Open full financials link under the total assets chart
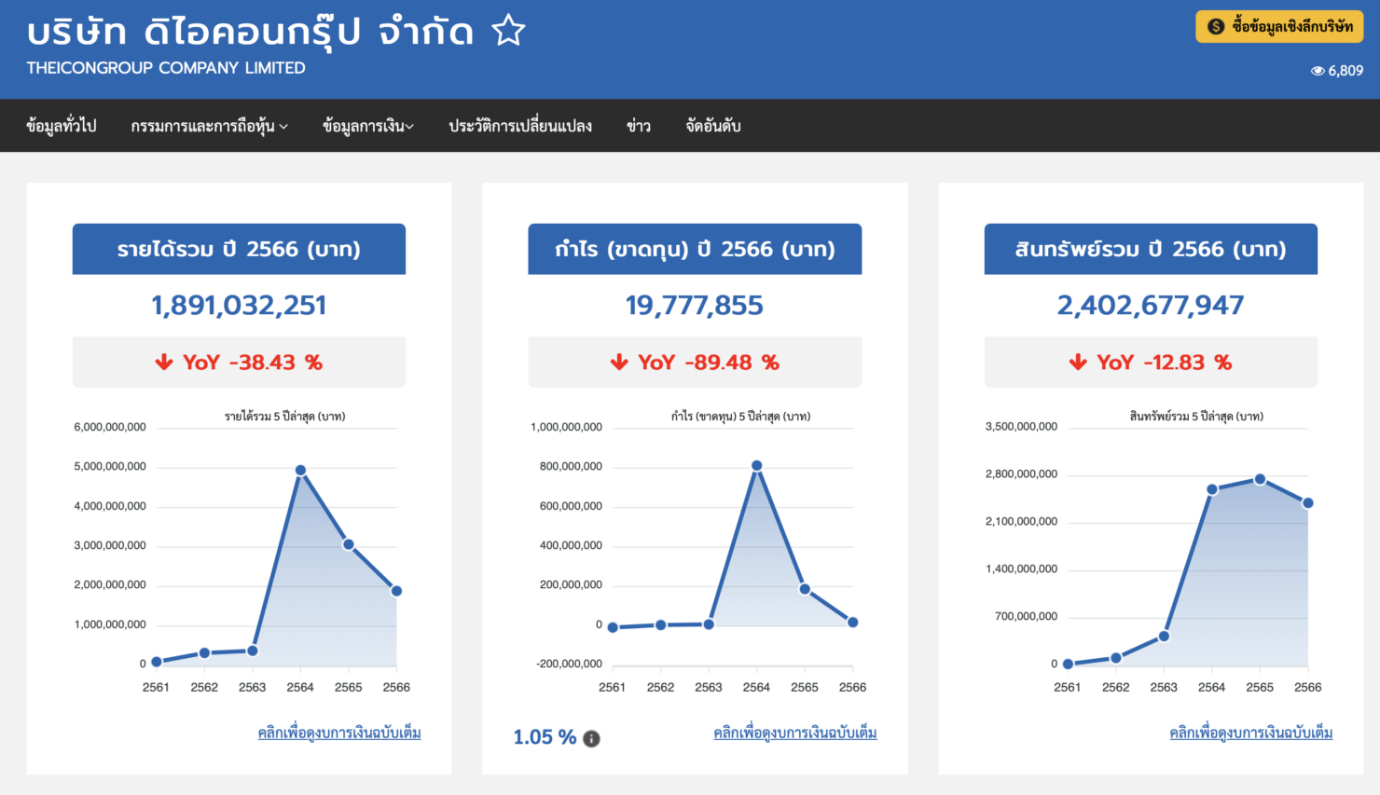This screenshot has height=795, width=1380. 1251,733
